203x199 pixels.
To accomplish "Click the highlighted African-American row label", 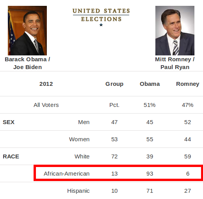I will [66, 174].
